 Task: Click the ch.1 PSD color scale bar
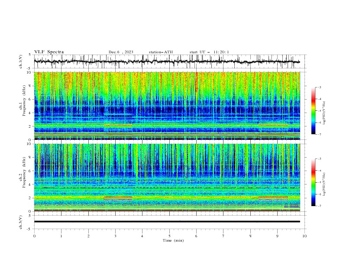click(313, 111)
